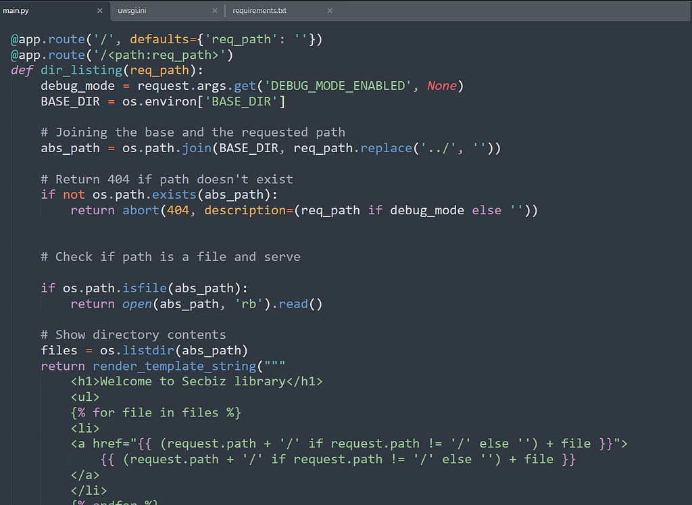Click the '</a>' closing tag

[85, 475]
